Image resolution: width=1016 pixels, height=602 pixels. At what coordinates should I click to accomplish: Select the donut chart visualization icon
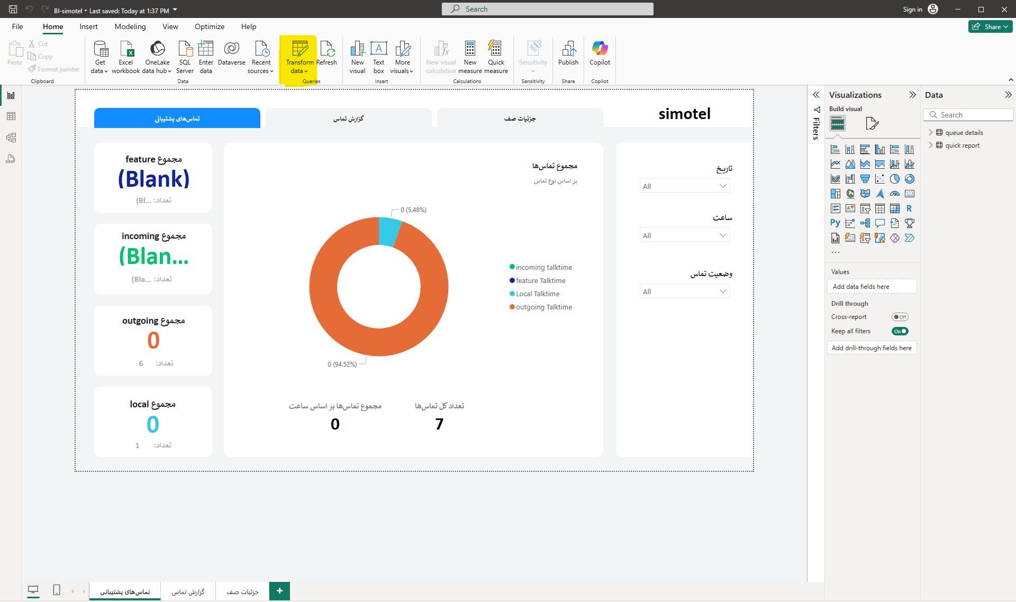coord(910,179)
